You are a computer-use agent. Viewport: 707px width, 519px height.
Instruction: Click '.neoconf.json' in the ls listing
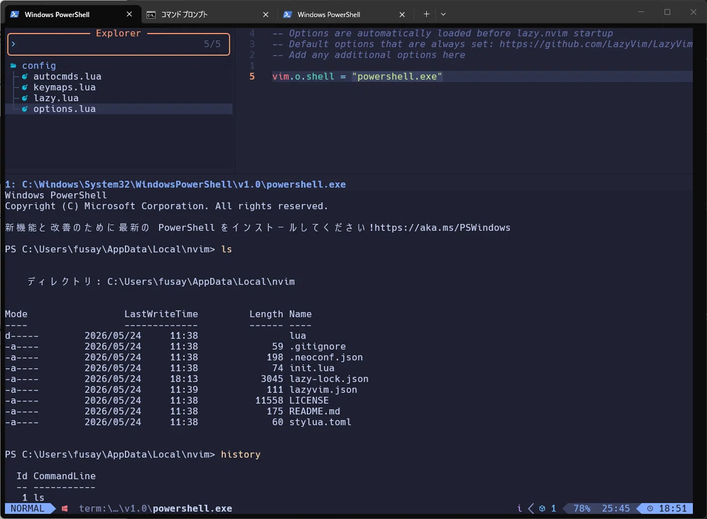pos(326,358)
